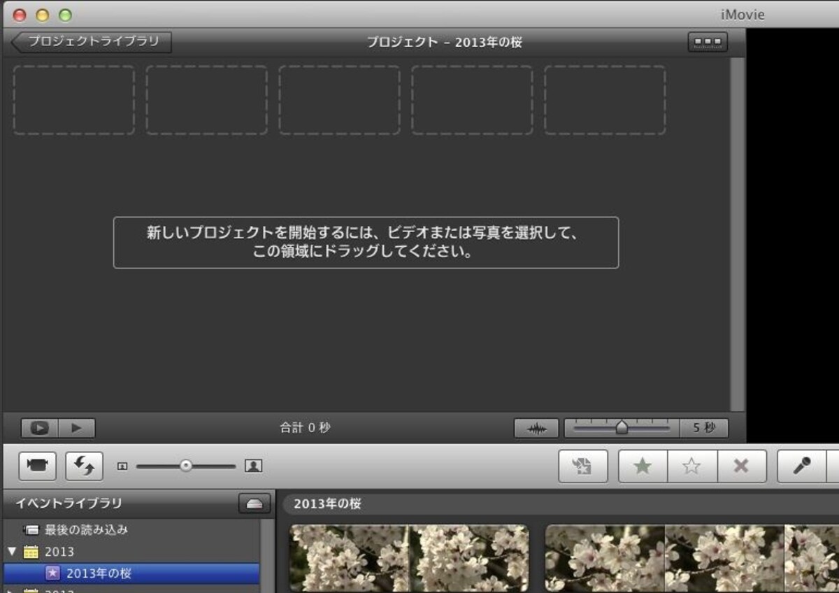Select the 2013年の桜 event

click(x=130, y=573)
